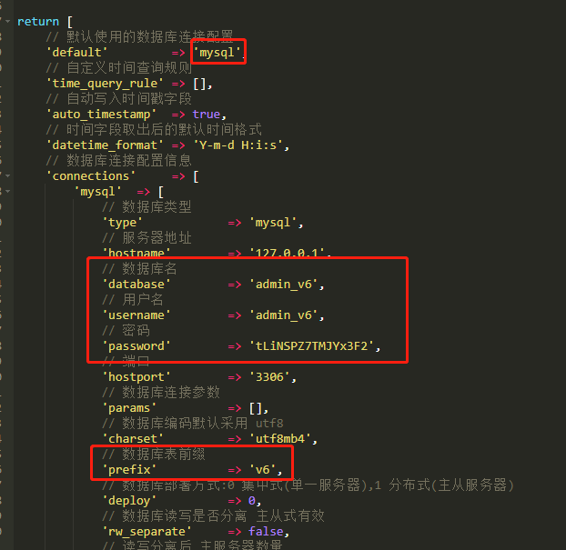This screenshot has width=566, height=550.
Task: Click the 0 value of deploy
Action: (x=252, y=501)
